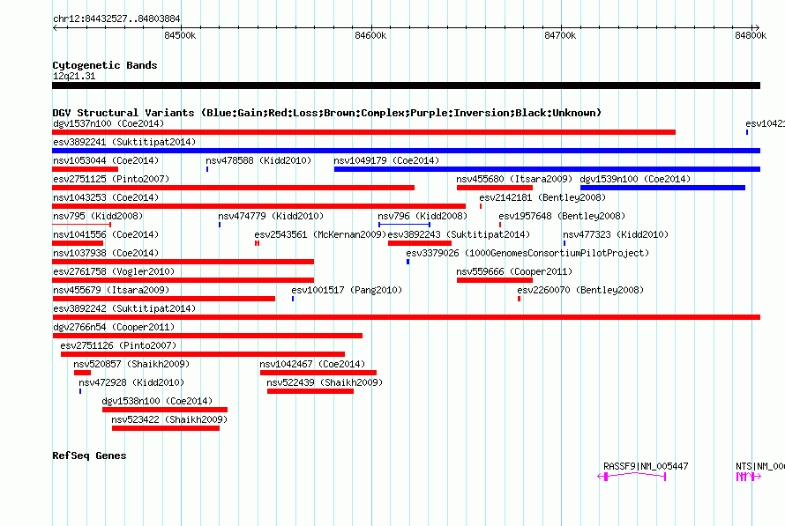Click the esv2543561 (McKernan2009) label
The image size is (785, 526).
point(320,234)
